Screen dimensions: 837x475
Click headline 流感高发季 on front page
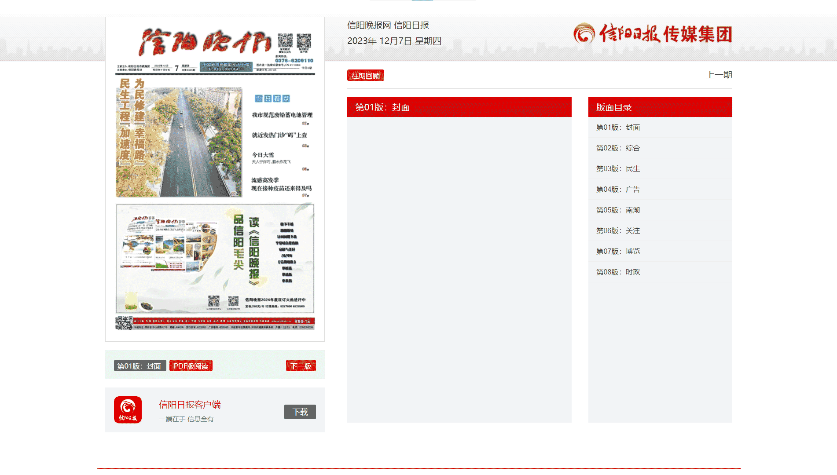(x=265, y=180)
